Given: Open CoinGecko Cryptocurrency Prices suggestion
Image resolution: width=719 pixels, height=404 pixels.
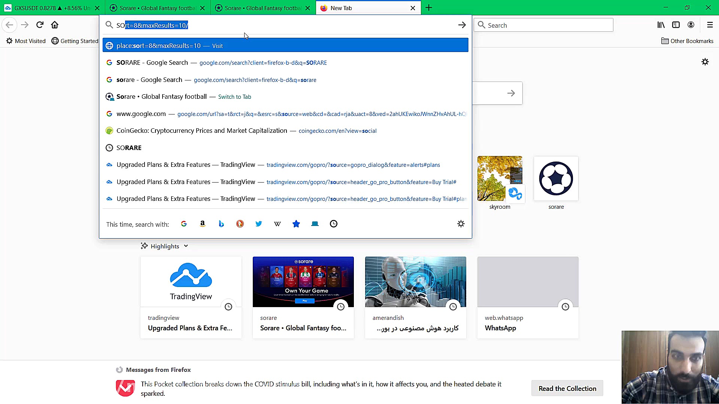Looking at the screenshot, I should 285,131.
